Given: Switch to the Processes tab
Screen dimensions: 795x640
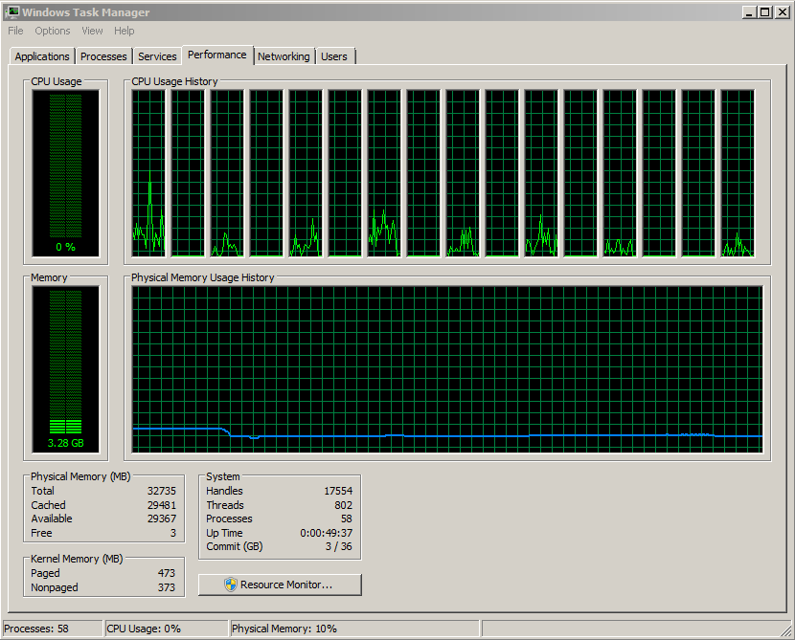Looking at the screenshot, I should click(103, 56).
